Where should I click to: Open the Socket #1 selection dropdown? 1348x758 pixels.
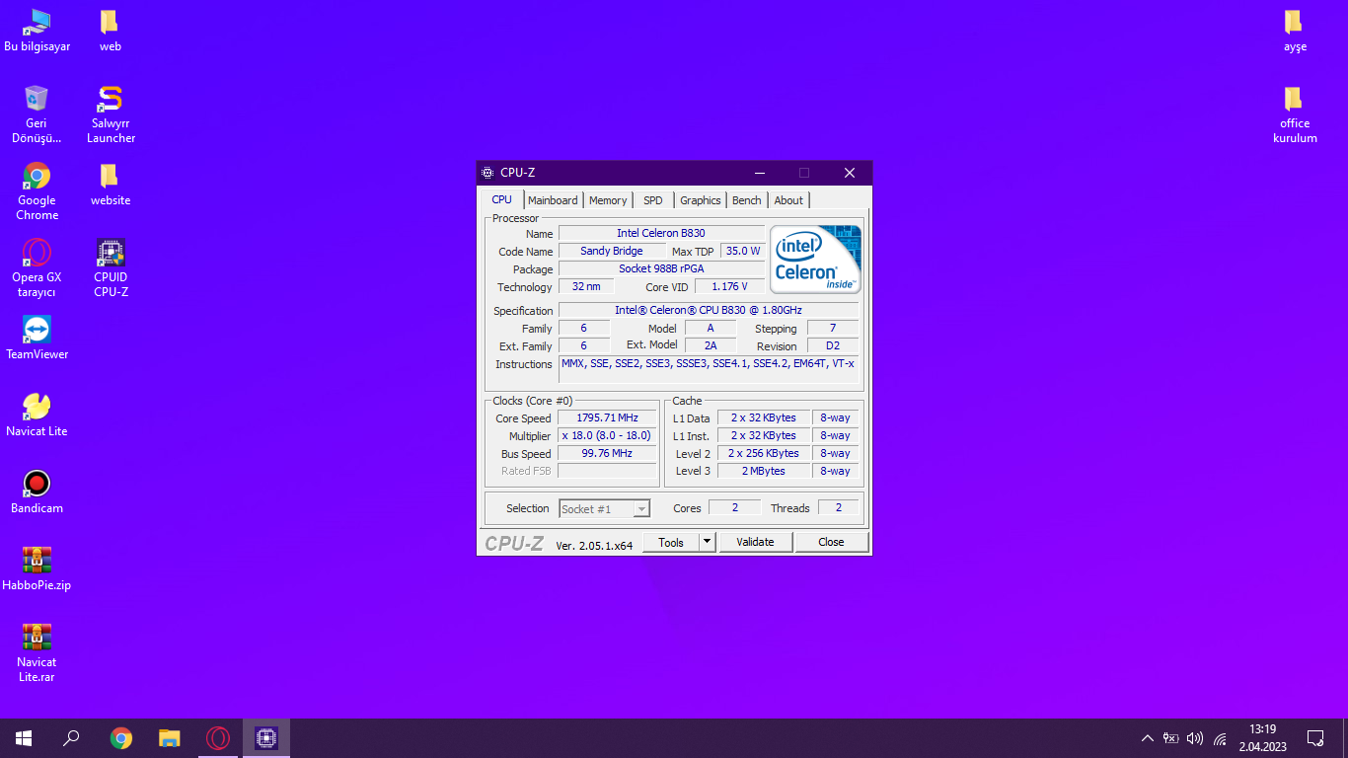click(x=605, y=509)
